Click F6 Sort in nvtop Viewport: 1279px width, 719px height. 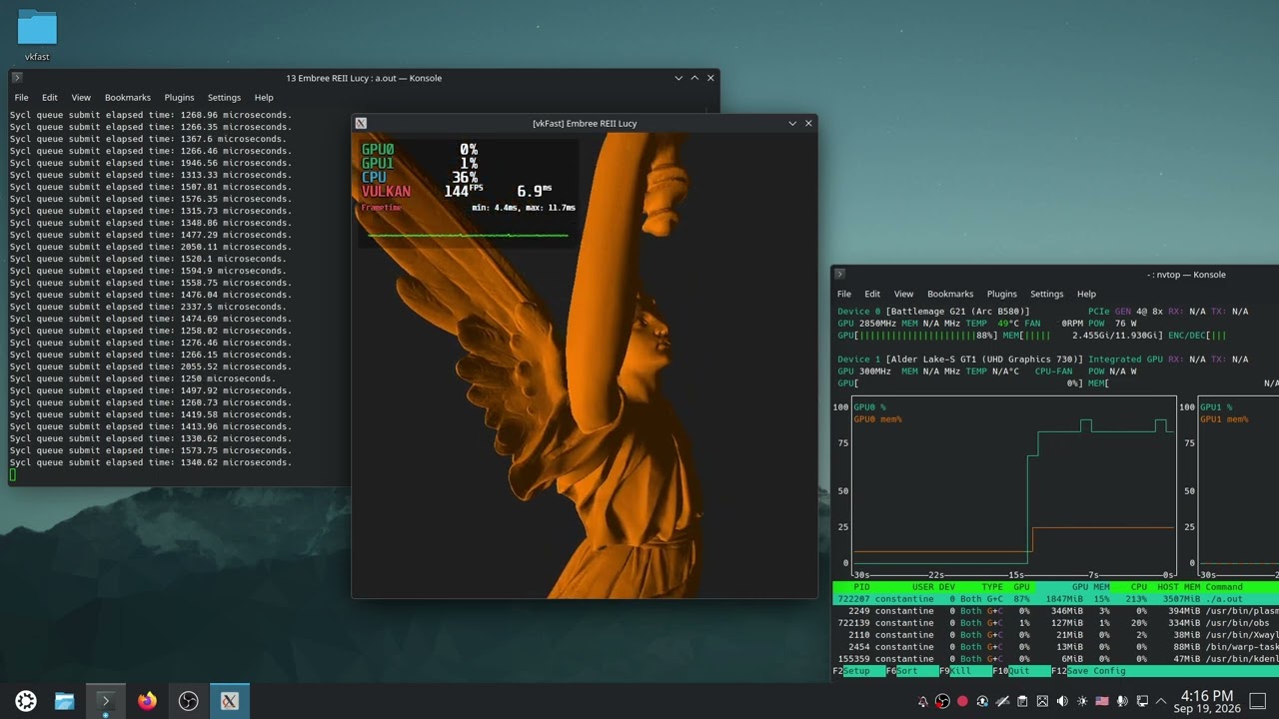(912, 671)
